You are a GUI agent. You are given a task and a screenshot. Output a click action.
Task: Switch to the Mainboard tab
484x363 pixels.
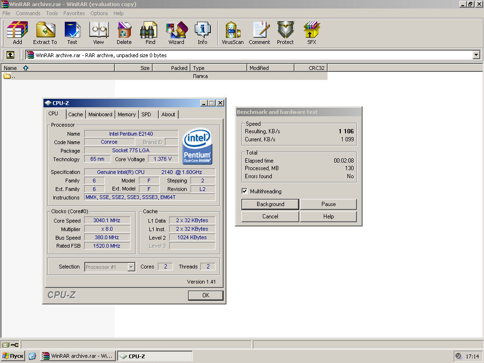point(100,114)
